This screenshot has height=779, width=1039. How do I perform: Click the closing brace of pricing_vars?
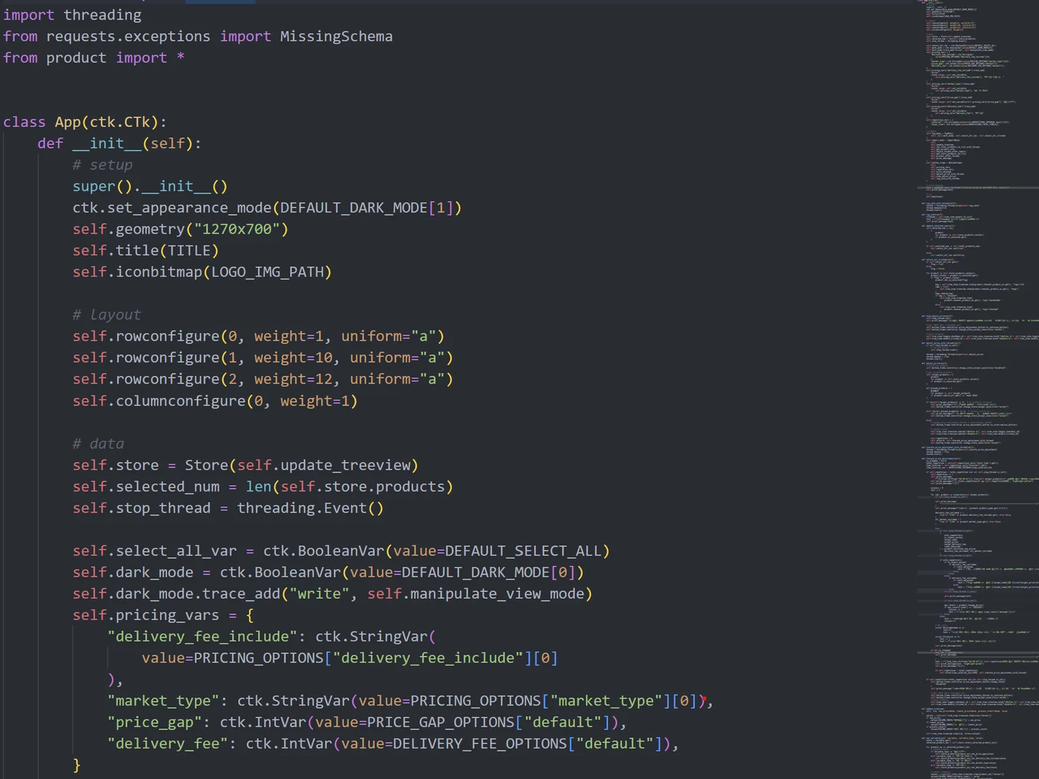tap(76, 765)
